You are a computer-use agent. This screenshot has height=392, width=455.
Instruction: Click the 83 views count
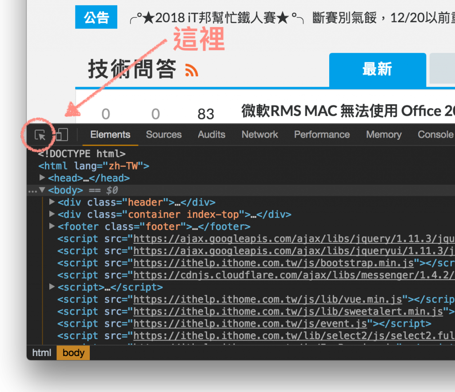coord(206,114)
